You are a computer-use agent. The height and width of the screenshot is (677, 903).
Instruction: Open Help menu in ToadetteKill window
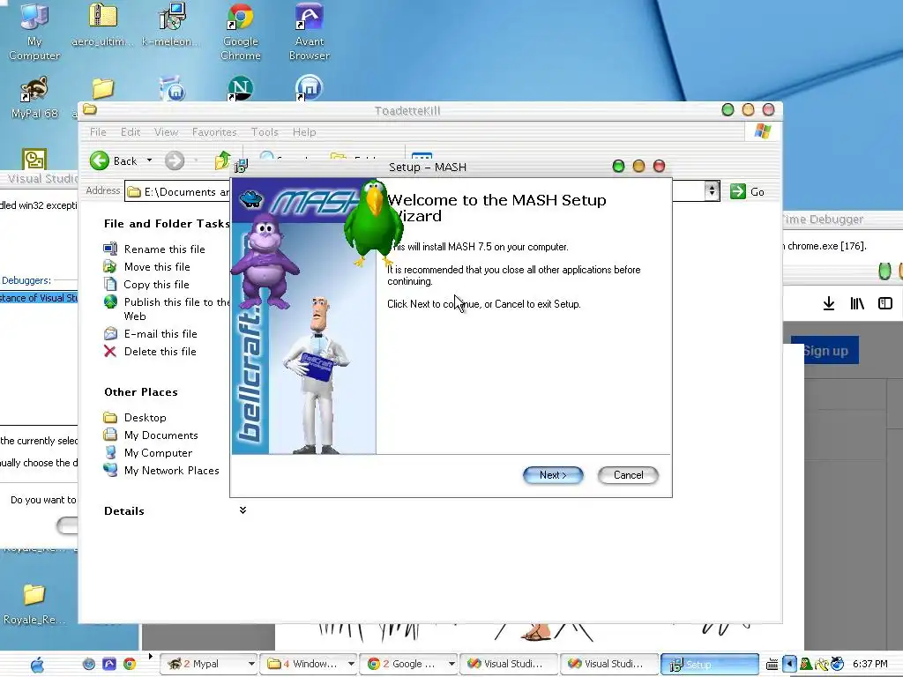(304, 132)
